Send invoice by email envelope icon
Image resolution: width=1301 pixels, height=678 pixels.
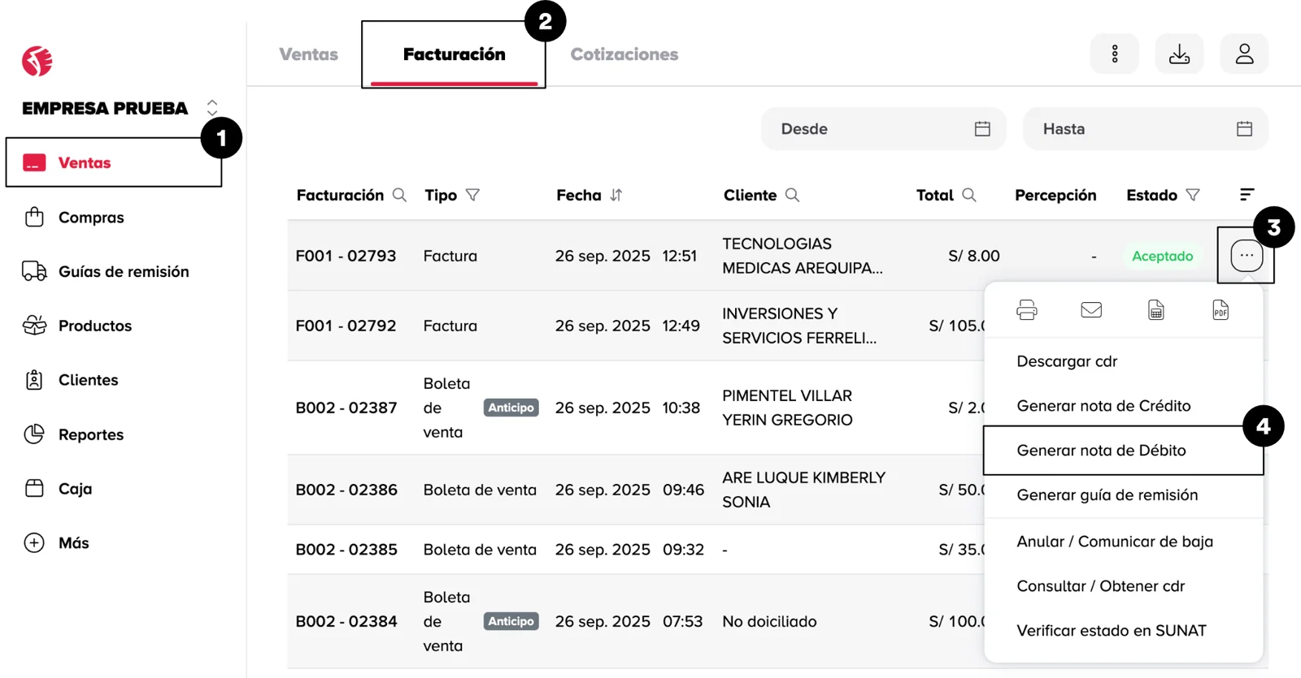(1091, 310)
